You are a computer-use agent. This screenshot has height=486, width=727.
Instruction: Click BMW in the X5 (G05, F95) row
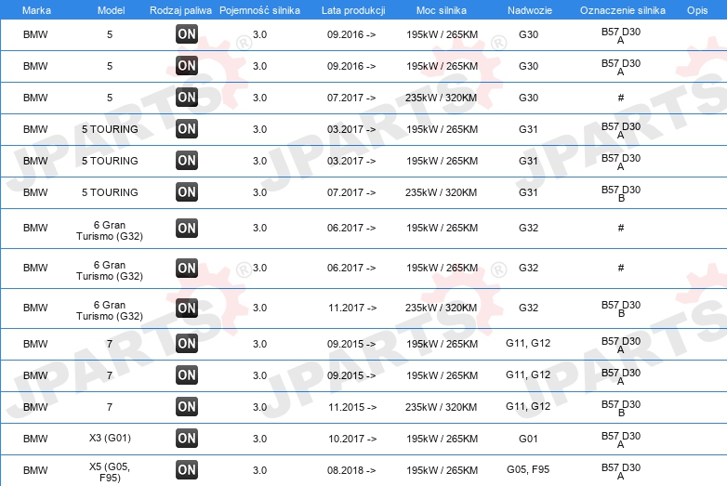click(35, 470)
